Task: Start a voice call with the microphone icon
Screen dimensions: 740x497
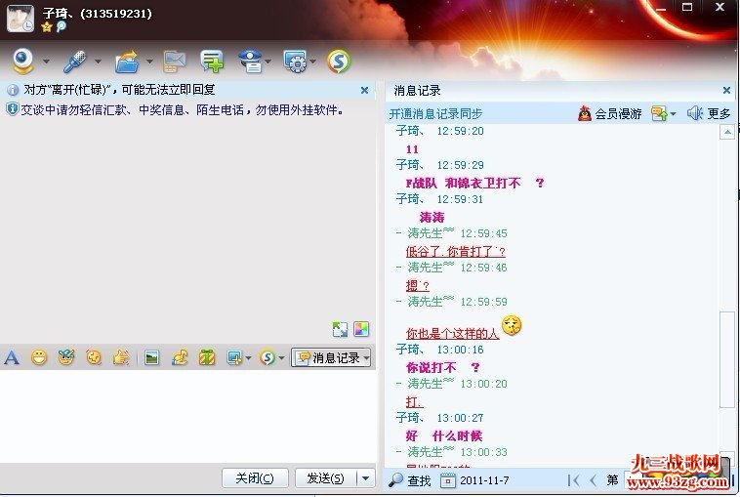Action: click(75, 62)
